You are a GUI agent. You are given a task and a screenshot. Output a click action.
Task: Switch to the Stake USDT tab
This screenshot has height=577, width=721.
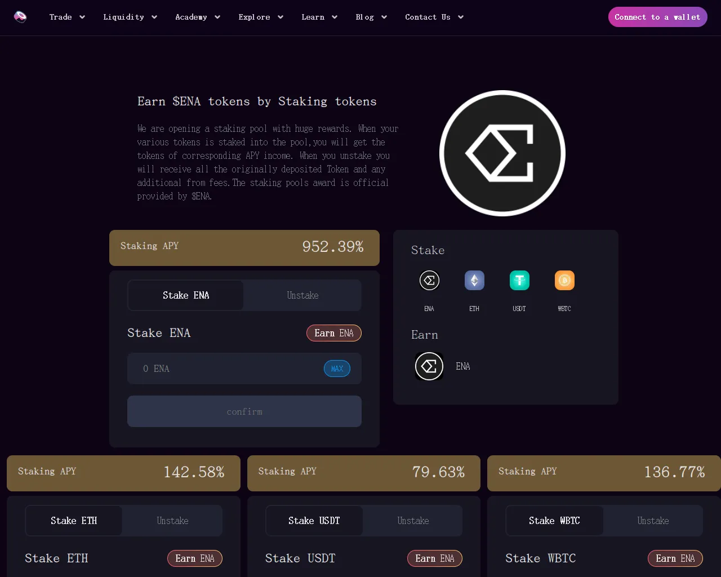click(314, 521)
